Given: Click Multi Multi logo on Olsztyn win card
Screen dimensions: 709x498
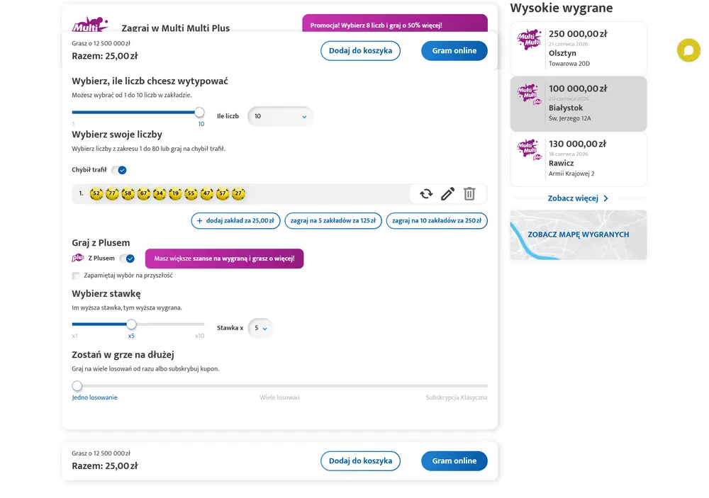Looking at the screenshot, I should coord(529,40).
